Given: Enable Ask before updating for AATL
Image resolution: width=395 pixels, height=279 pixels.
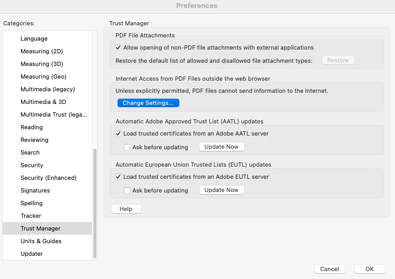Looking at the screenshot, I should [x=127, y=147].
